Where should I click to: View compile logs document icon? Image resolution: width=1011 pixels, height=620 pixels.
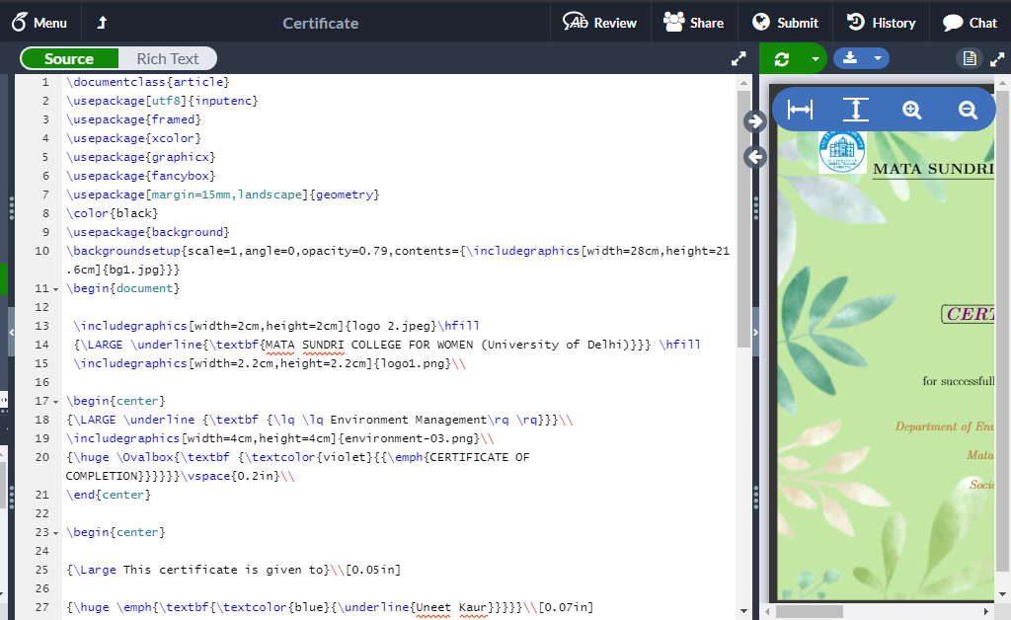pyautogui.click(x=970, y=58)
